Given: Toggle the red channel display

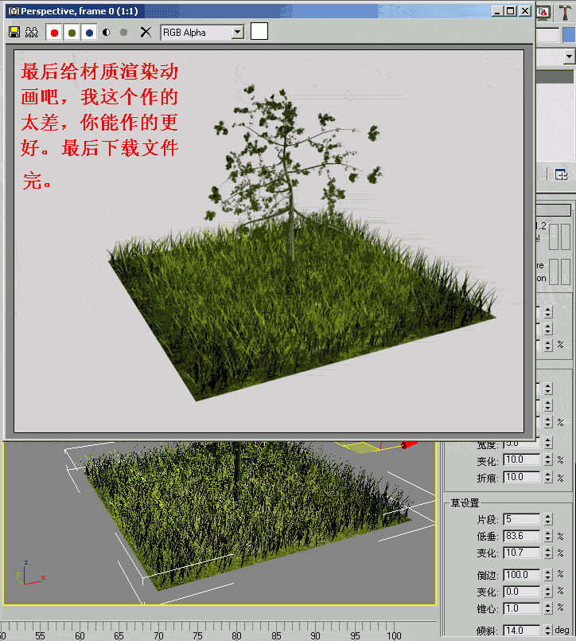Looking at the screenshot, I should 54,33.
